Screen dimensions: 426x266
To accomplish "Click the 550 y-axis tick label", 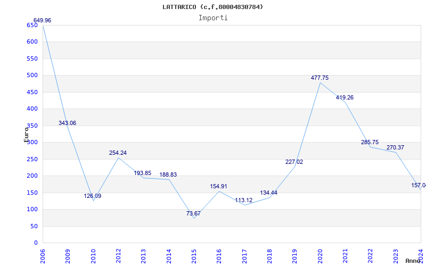I will click(x=32, y=59).
